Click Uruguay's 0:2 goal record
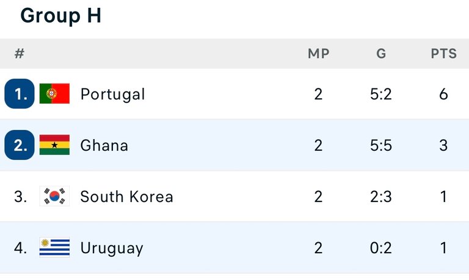This screenshot has height=280, width=469. pyautogui.click(x=381, y=248)
